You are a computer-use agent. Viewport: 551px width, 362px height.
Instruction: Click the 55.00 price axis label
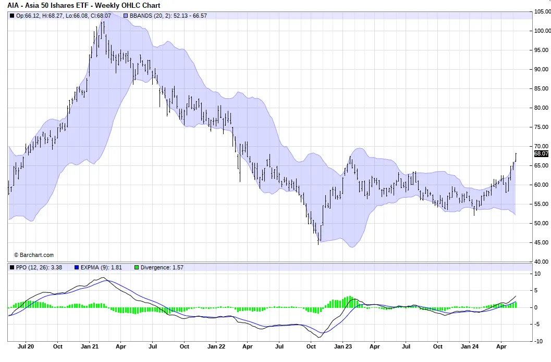(541, 204)
